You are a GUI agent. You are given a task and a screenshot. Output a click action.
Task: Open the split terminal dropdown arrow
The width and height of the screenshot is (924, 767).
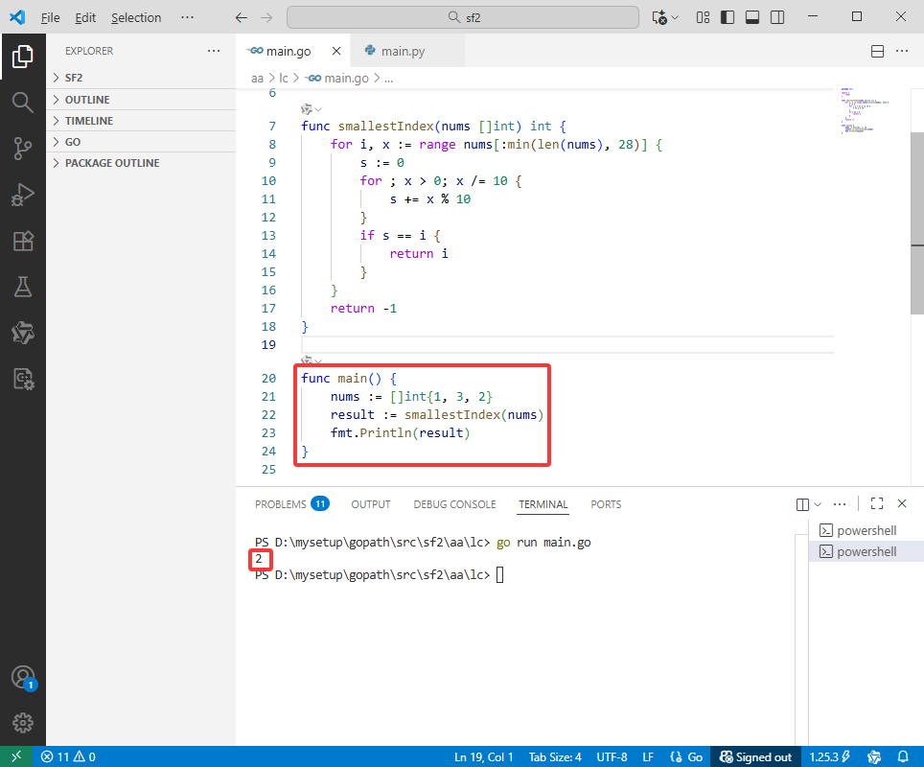[818, 504]
